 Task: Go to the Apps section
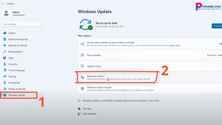(11, 58)
